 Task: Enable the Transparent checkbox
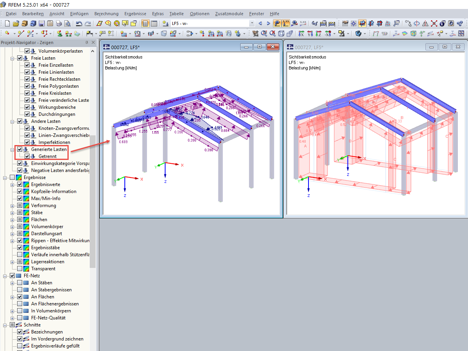(x=20, y=269)
